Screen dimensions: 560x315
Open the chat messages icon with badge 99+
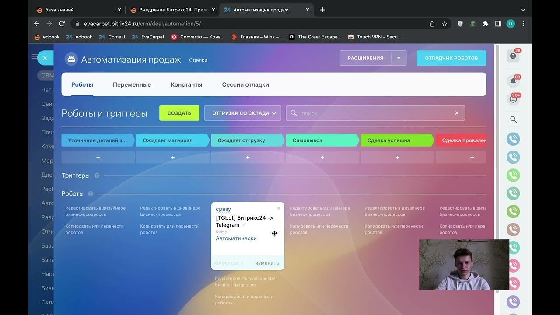coord(513,99)
